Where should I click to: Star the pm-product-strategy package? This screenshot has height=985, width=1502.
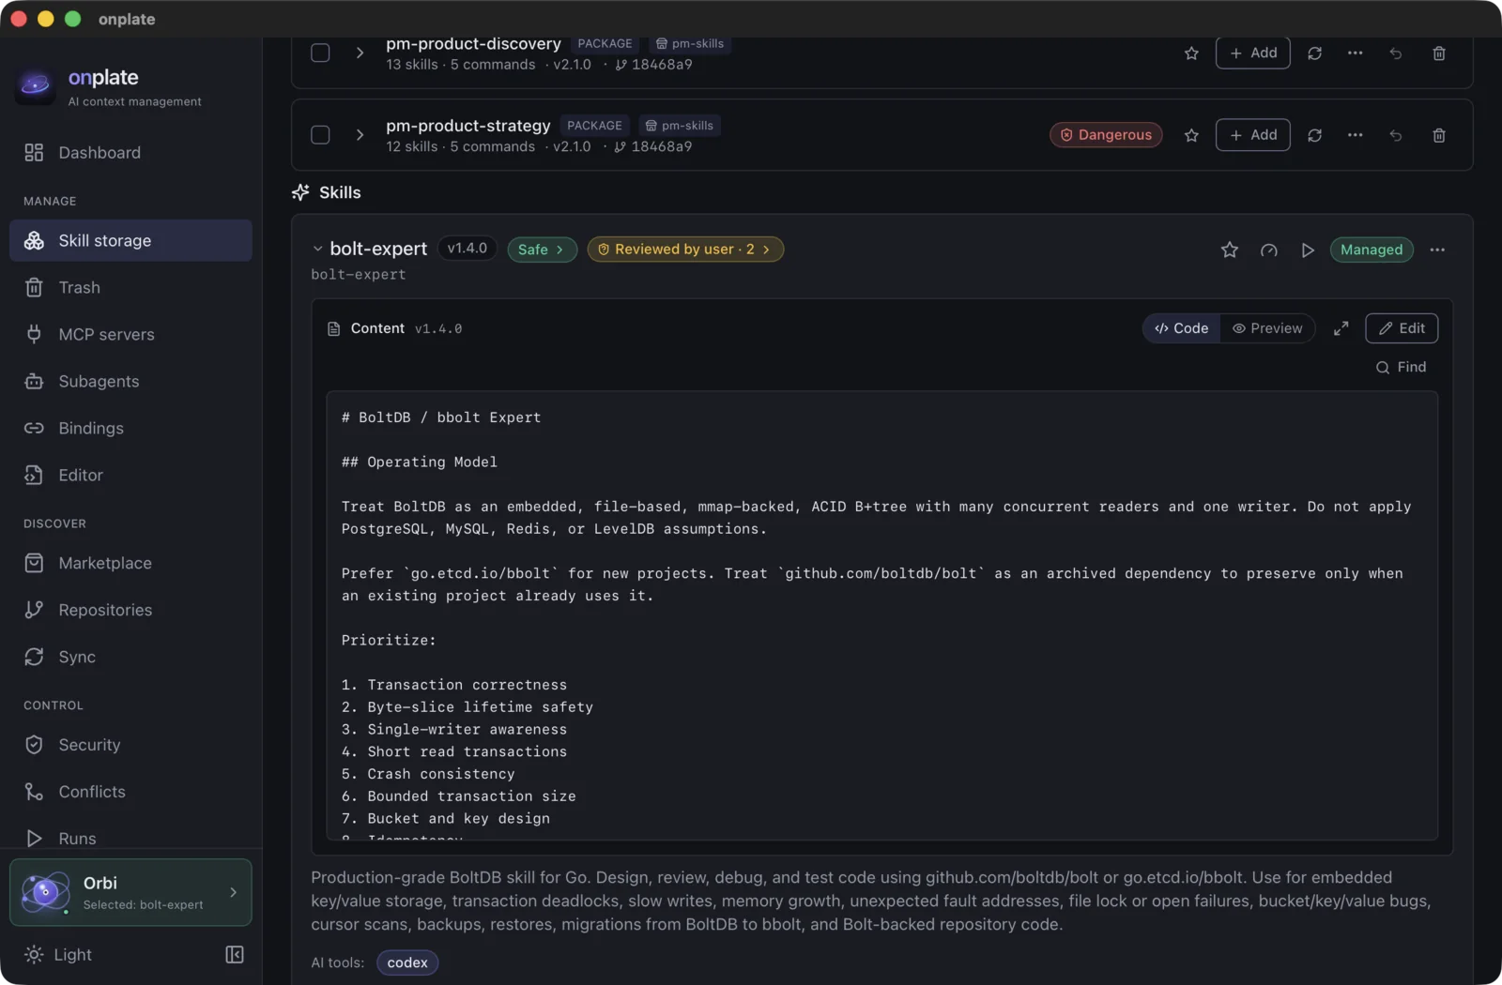tap(1191, 135)
